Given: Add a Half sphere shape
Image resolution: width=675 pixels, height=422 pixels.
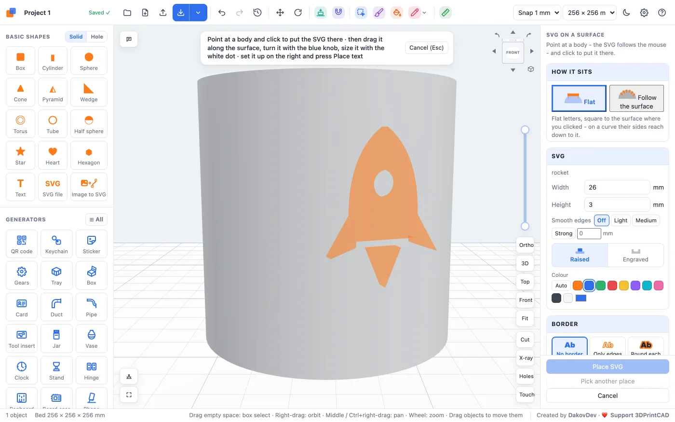Looking at the screenshot, I should tap(89, 124).
